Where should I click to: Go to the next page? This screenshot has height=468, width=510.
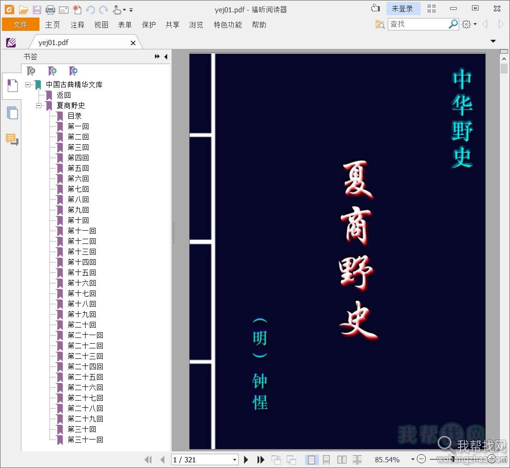coord(246,459)
